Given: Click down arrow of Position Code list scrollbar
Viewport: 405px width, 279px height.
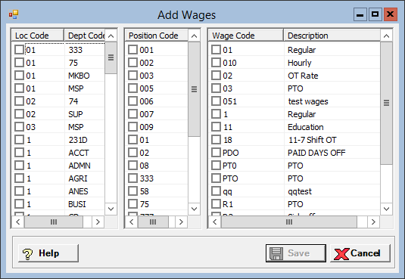Looking at the screenshot, I should tap(194, 209).
